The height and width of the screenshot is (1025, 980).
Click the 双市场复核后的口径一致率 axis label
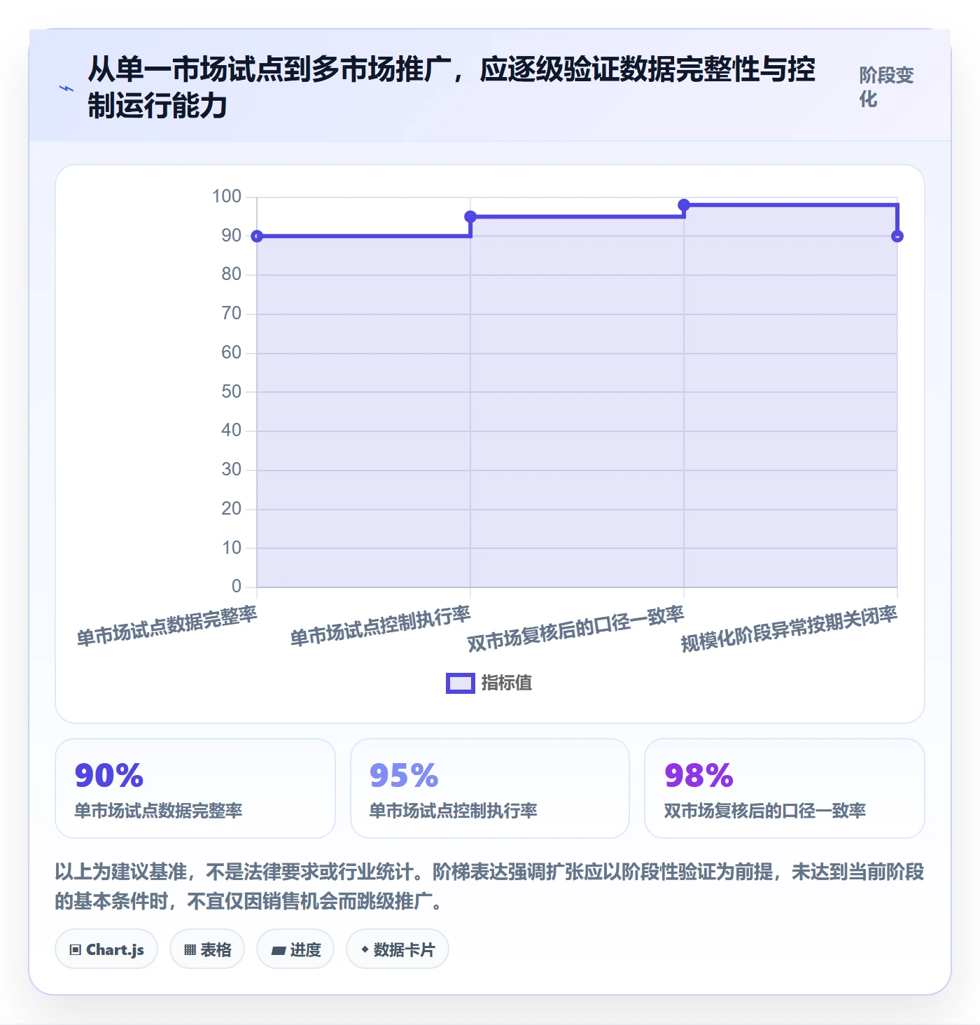click(x=575, y=629)
